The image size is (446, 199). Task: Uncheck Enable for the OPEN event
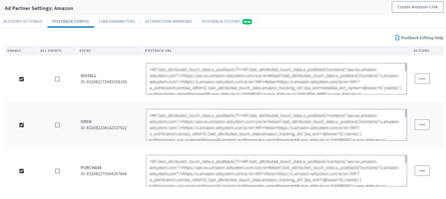click(22, 125)
